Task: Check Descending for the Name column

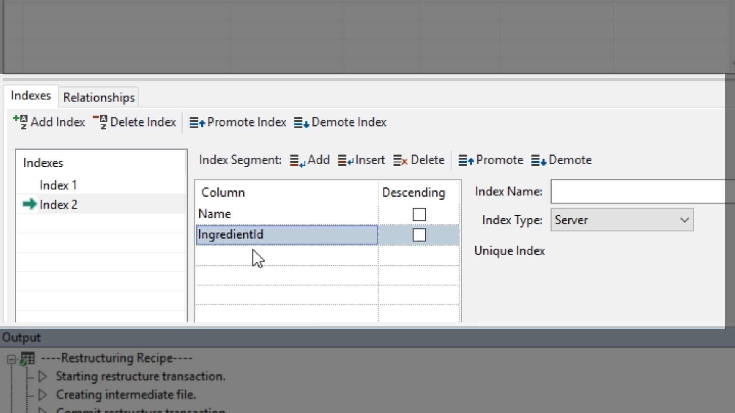Action: [x=419, y=215]
